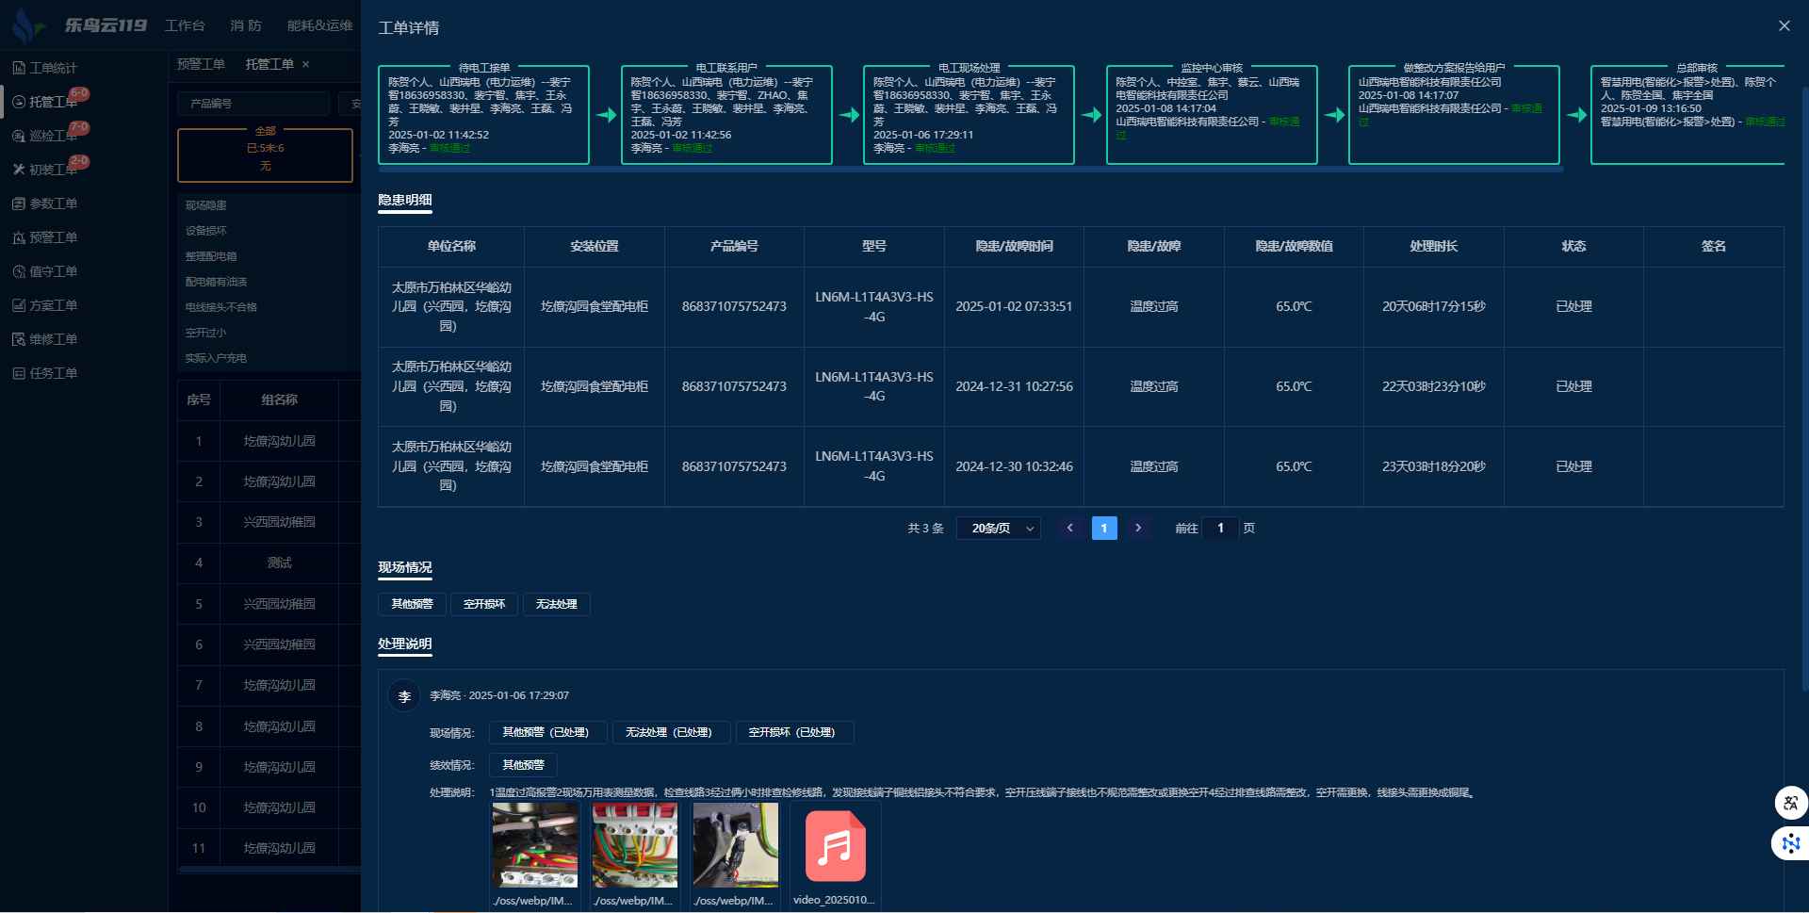
Task: Click the wrench icon for 初装工单
Action: coord(19,170)
